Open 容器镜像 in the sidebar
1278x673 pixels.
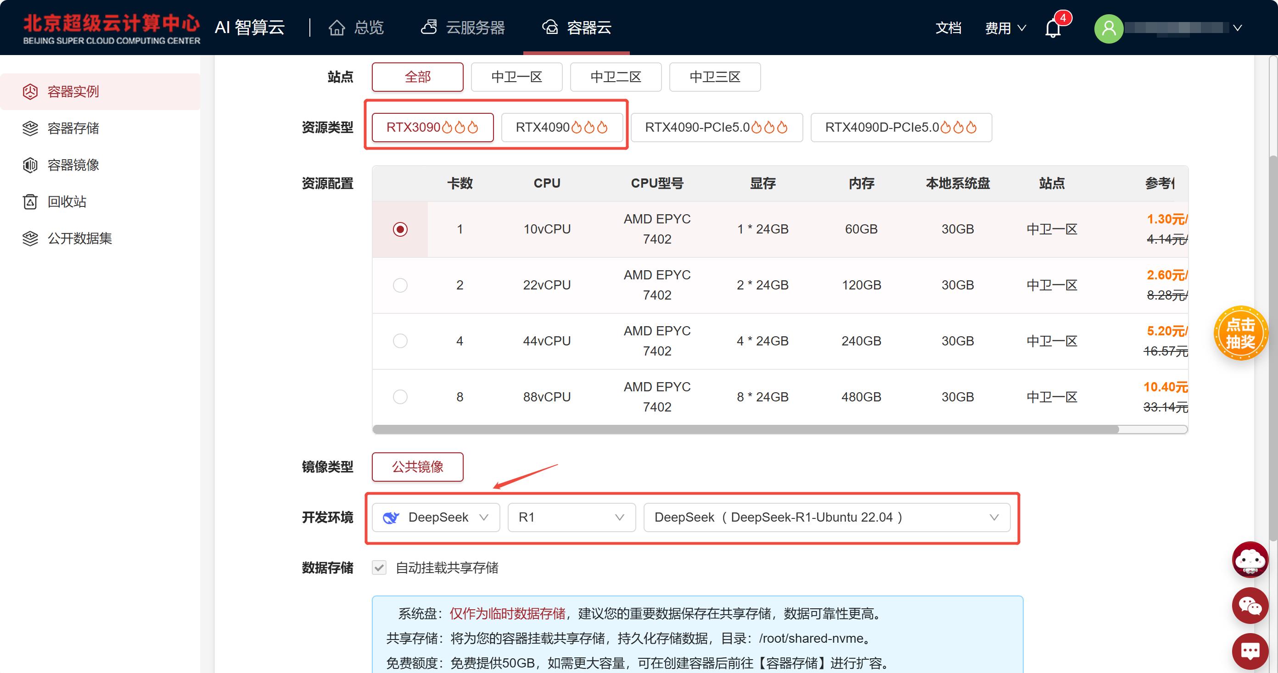[101, 165]
